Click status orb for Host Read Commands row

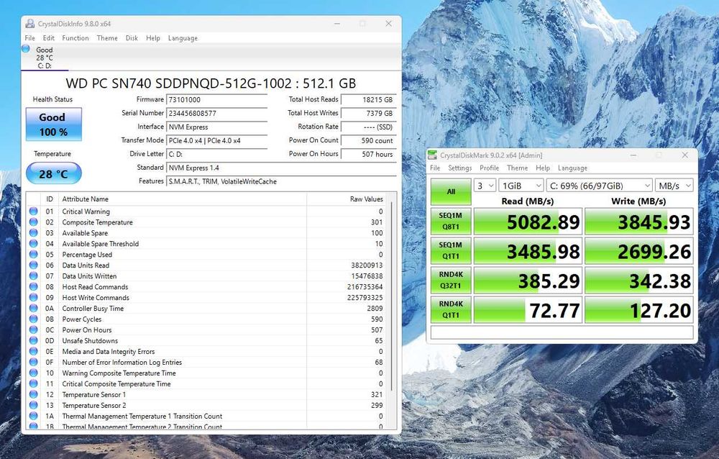coord(34,287)
